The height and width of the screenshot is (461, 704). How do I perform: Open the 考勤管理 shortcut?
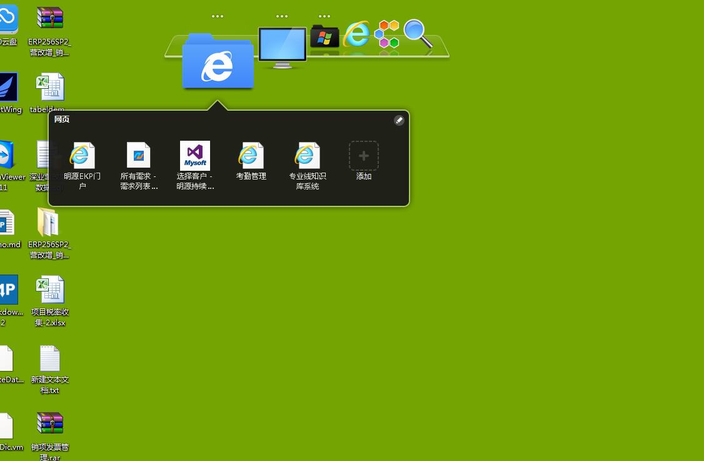click(x=251, y=161)
